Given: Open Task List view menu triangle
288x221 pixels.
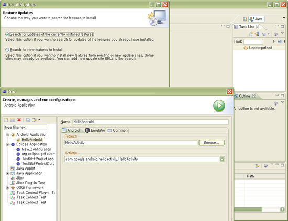Looking at the screenshot, I should click(282, 33).
